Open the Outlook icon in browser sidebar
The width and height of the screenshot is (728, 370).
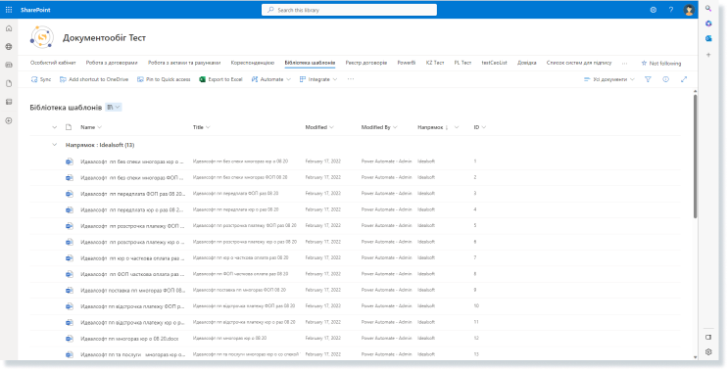pyautogui.click(x=708, y=39)
